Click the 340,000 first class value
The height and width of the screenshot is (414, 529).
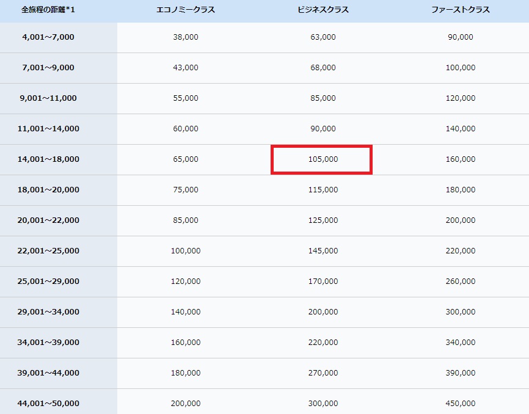[x=461, y=342]
